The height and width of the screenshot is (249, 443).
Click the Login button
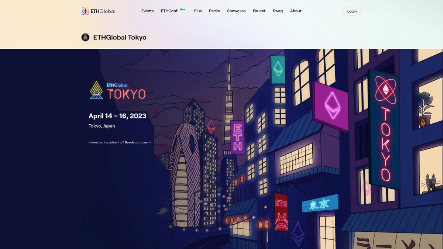pyautogui.click(x=351, y=11)
